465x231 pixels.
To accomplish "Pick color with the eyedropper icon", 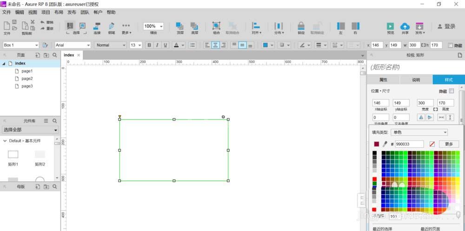I will click(385, 144).
